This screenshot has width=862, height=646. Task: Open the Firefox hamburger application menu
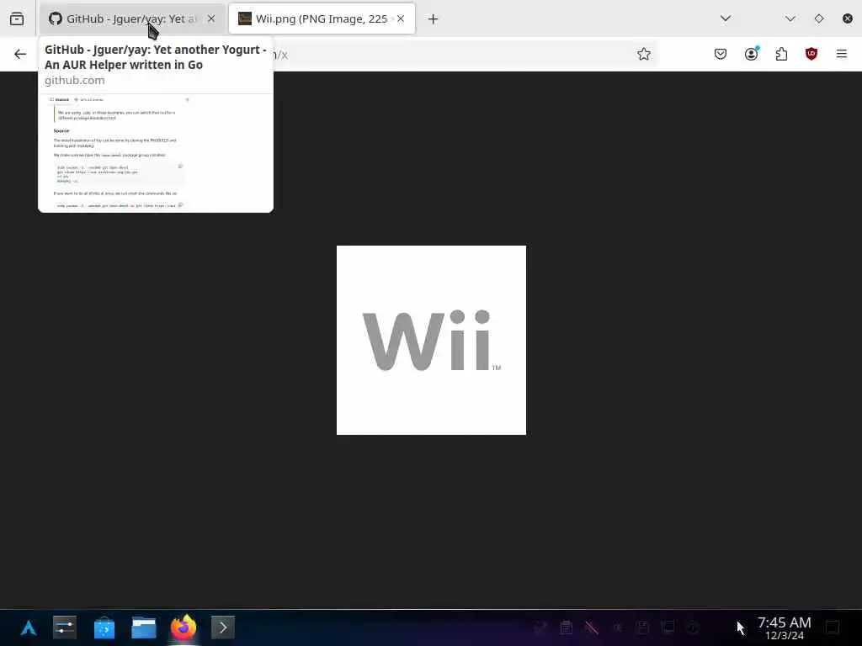coord(842,54)
